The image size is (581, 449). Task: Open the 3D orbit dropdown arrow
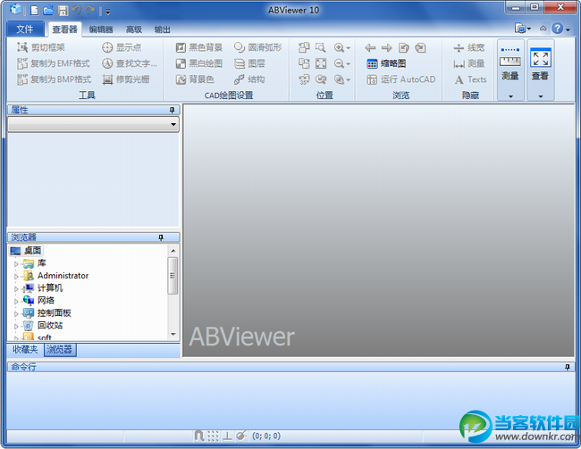coord(348,80)
